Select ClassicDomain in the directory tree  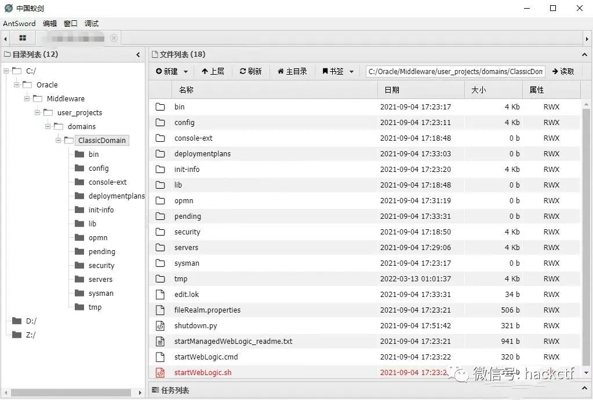[102, 140]
